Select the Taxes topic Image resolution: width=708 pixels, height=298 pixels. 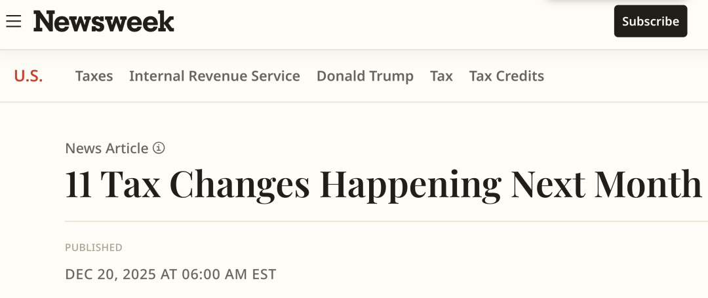coord(94,76)
